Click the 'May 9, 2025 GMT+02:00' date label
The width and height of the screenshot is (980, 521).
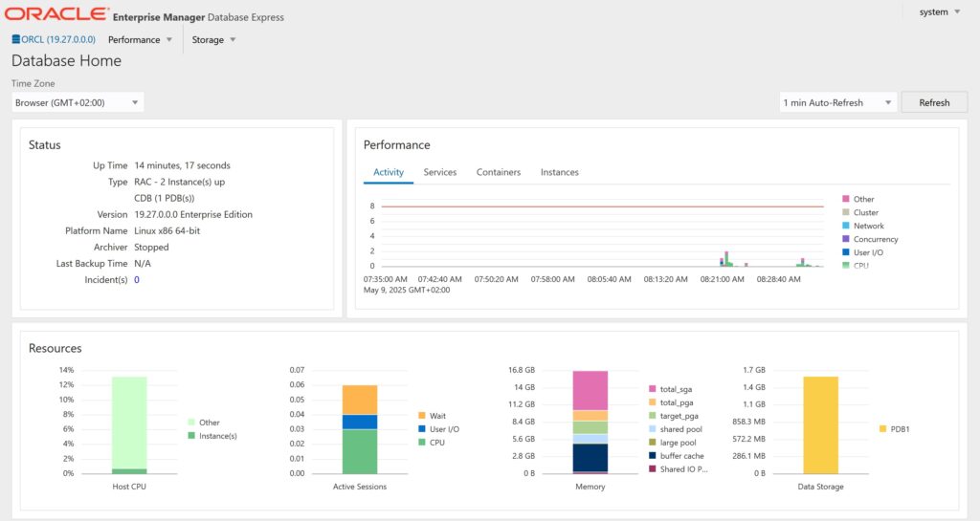point(407,291)
